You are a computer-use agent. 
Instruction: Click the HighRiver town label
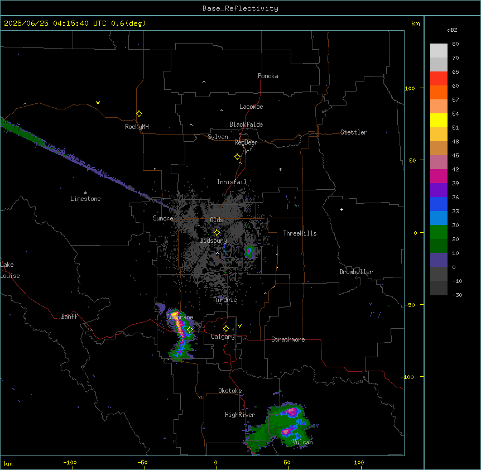240,415
